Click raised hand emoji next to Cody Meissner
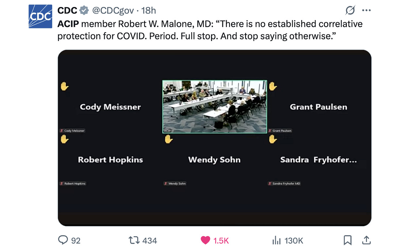402x248 pixels. click(65, 86)
